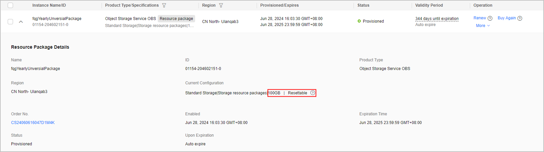Viewport: 544px width, 152px height.
Task: Open order number CS24060616047D1M4K
Action: point(33,123)
